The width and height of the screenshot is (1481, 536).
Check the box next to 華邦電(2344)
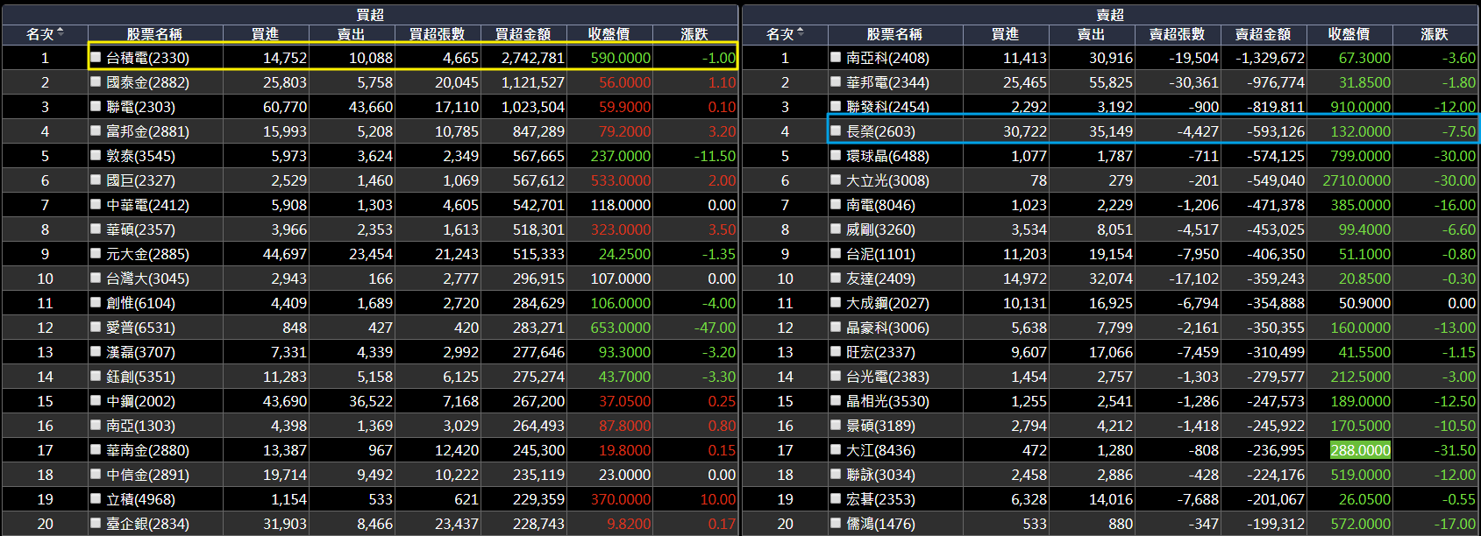coord(837,81)
